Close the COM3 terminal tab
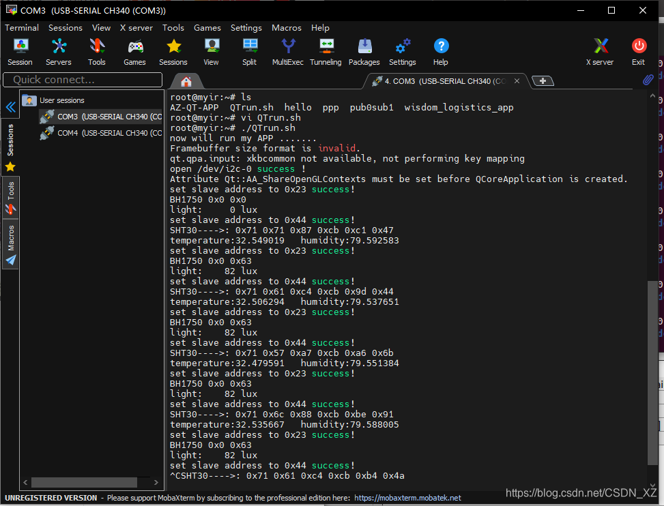The image size is (664, 506). click(517, 80)
